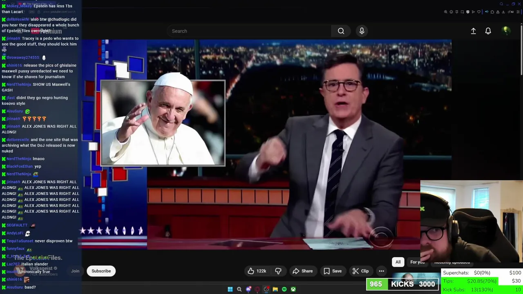Image resolution: width=523 pixels, height=294 pixels.
Task: Start voice search with the microphone icon
Action: click(x=362, y=31)
